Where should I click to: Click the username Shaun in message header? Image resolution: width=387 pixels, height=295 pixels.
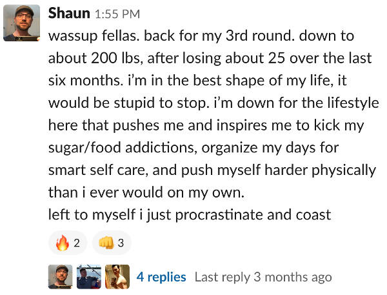pyautogui.click(x=69, y=13)
